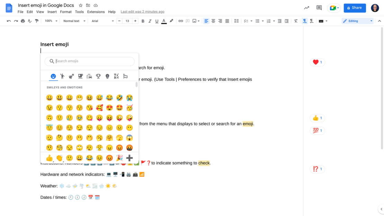The image size is (384, 216).
Task: Click inside the Search emojis field
Action: click(89, 61)
